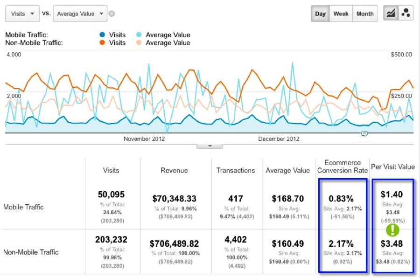Remove the Average Value comparison metric
This screenshot has height=278, width=420.
(112, 14)
